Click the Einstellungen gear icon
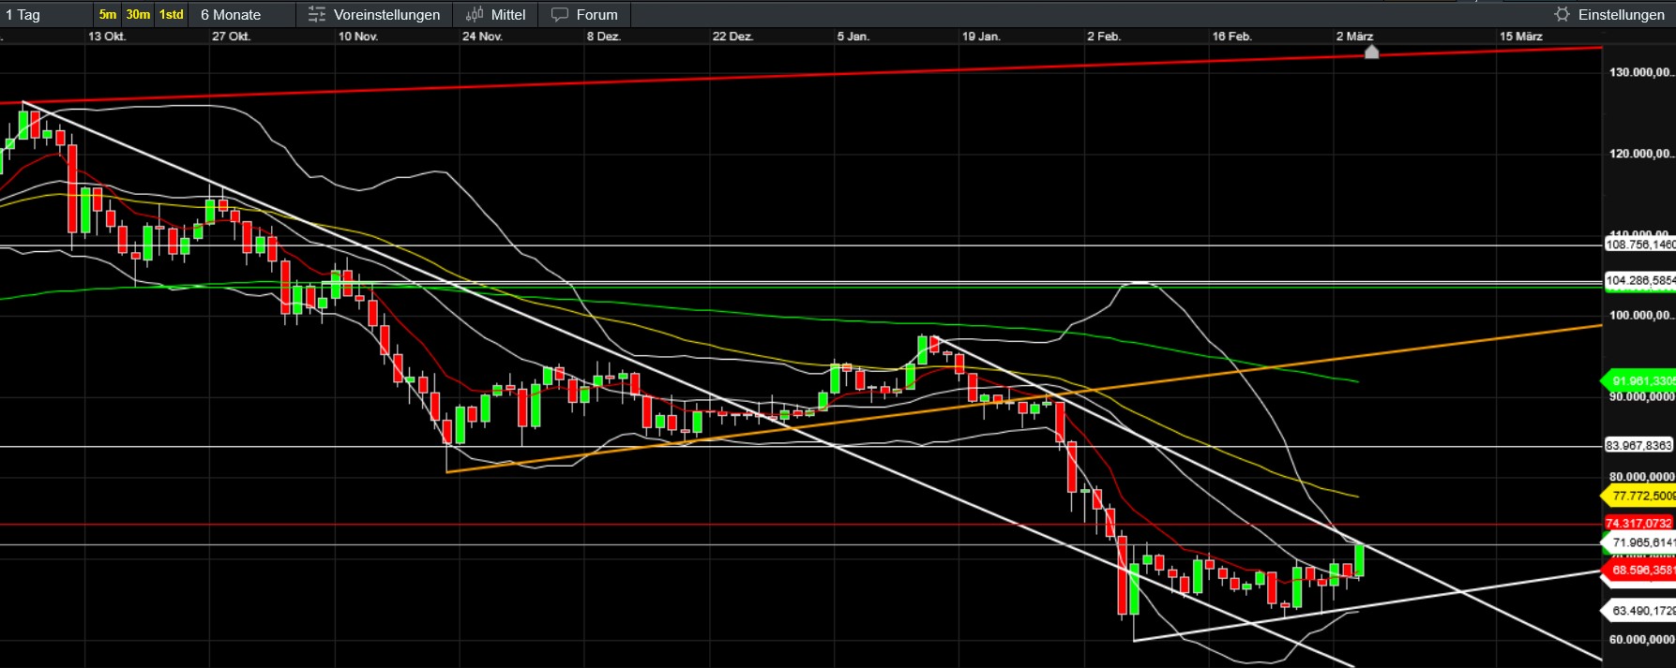The image size is (1676, 668). (x=1562, y=15)
